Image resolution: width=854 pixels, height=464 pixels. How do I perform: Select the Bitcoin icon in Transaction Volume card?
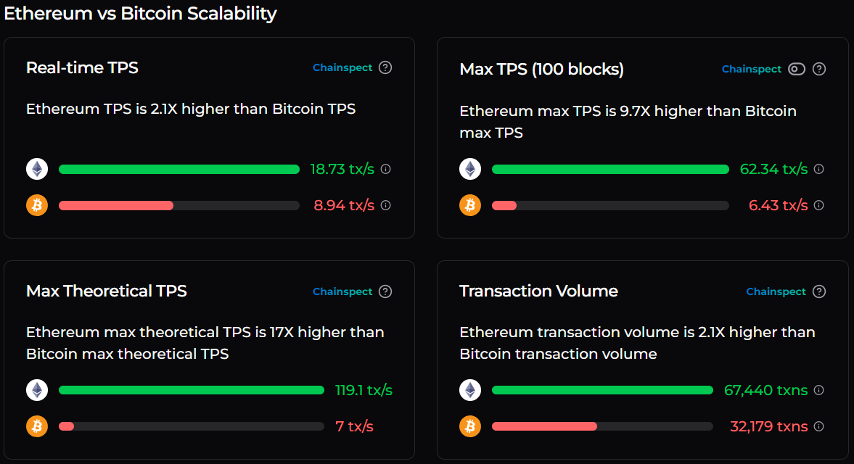469,426
